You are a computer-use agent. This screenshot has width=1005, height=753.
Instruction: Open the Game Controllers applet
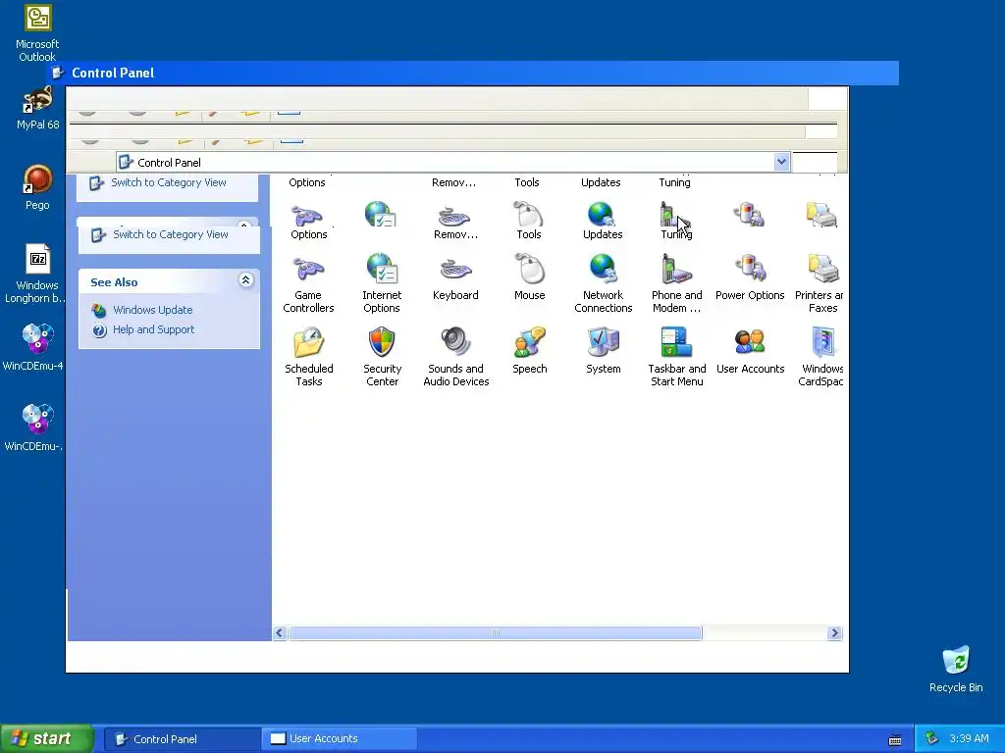(x=308, y=284)
